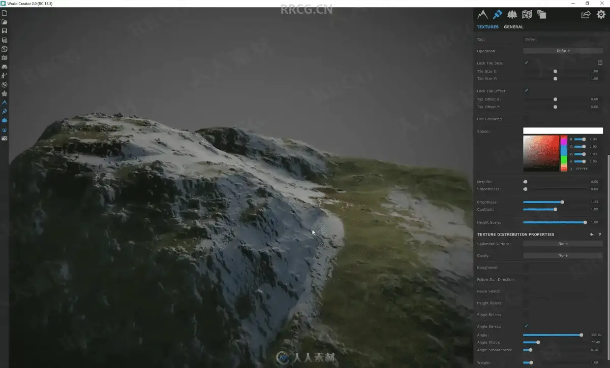Click the Height Scale slider handle

585,222
